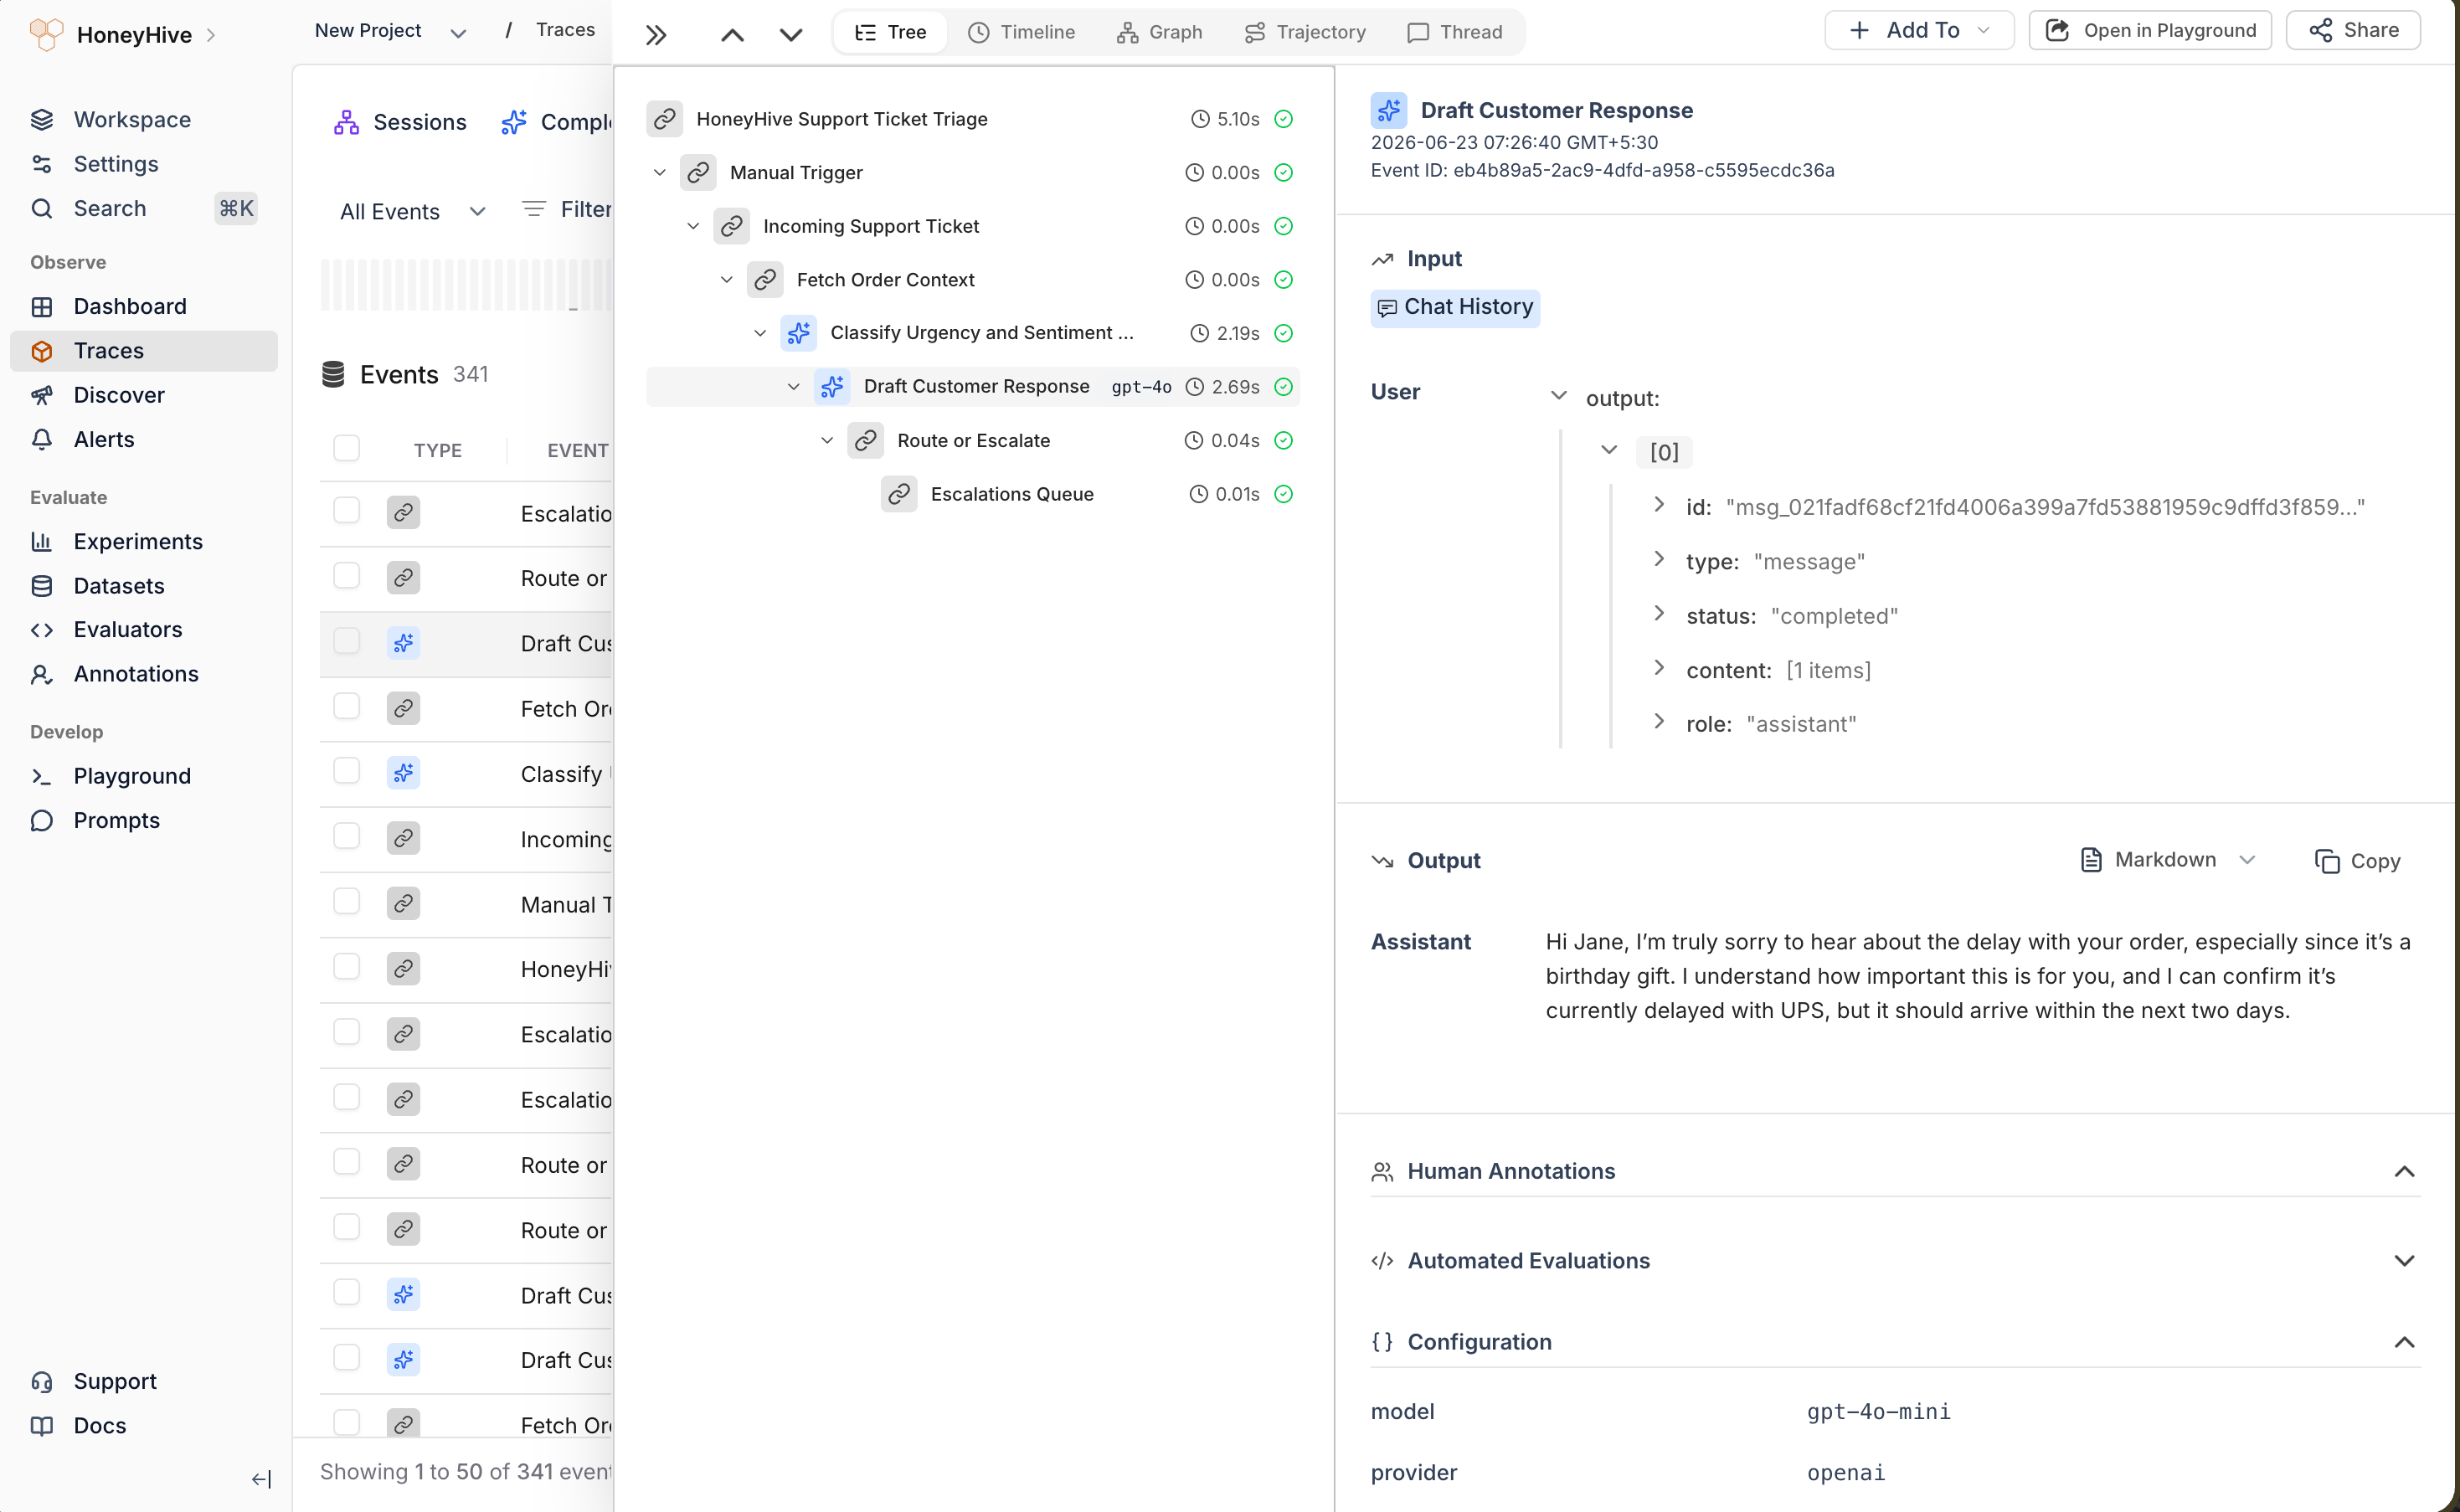2460x1512 pixels.
Task: Check the first Route or event row checkbox
Action: click(346, 575)
